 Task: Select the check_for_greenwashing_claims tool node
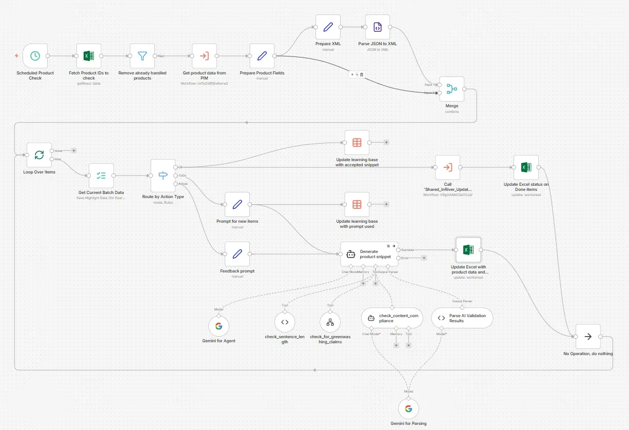[330, 322]
